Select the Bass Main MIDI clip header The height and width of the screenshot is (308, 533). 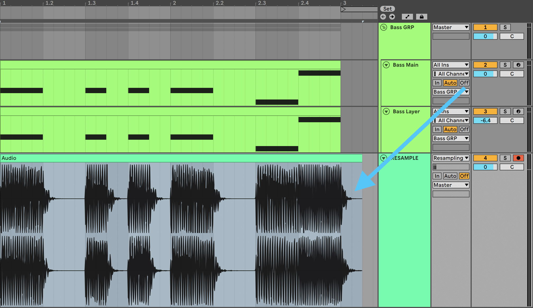coord(170,65)
